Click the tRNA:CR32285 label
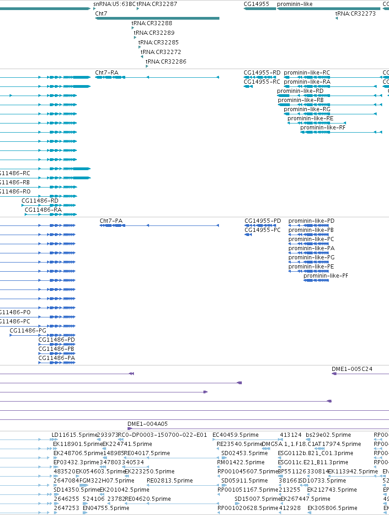 tap(159, 43)
